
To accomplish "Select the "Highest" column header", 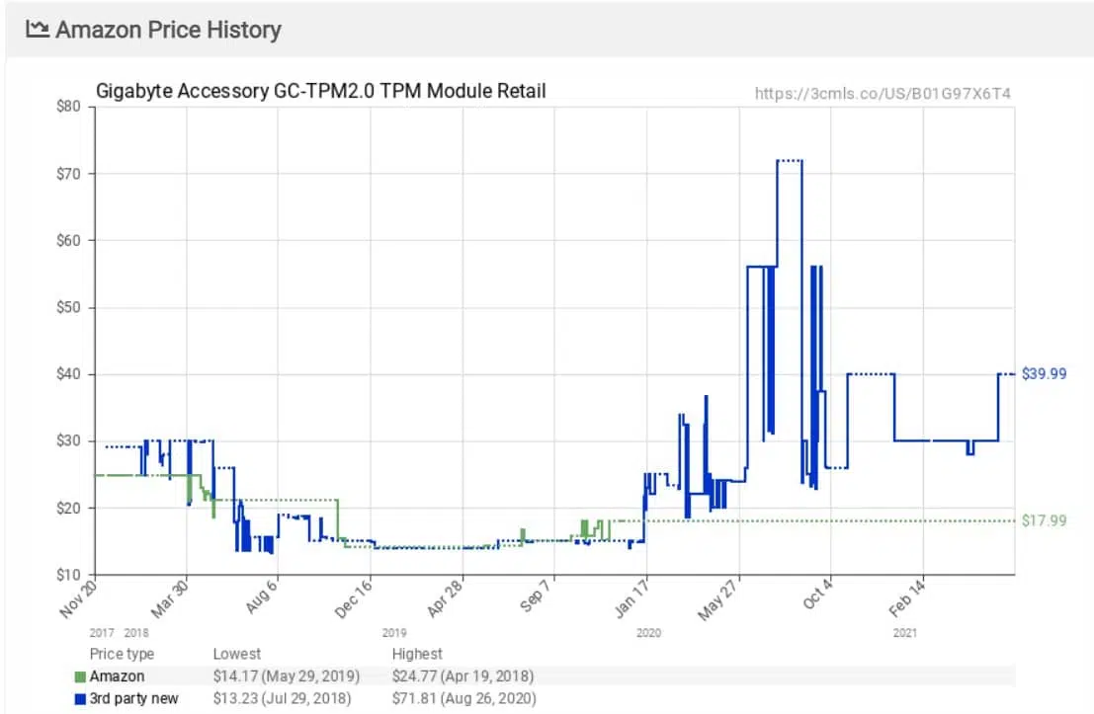I will (x=416, y=653).
